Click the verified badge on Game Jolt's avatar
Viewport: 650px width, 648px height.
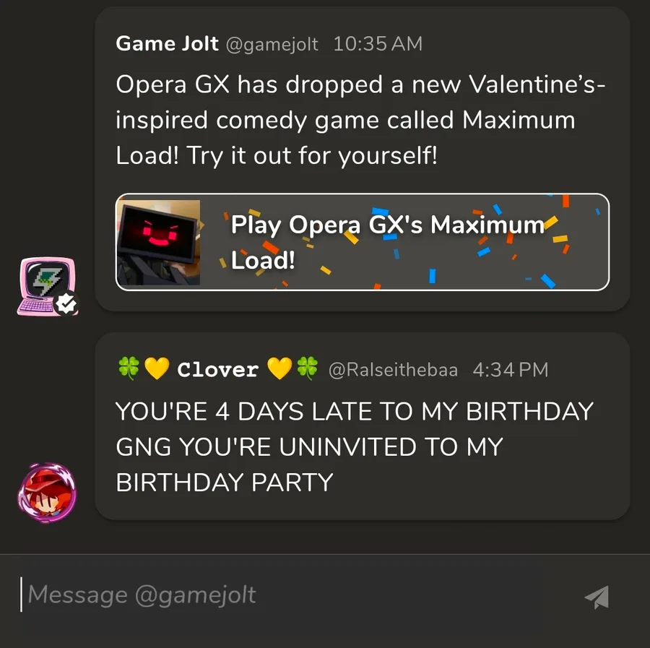point(66,303)
